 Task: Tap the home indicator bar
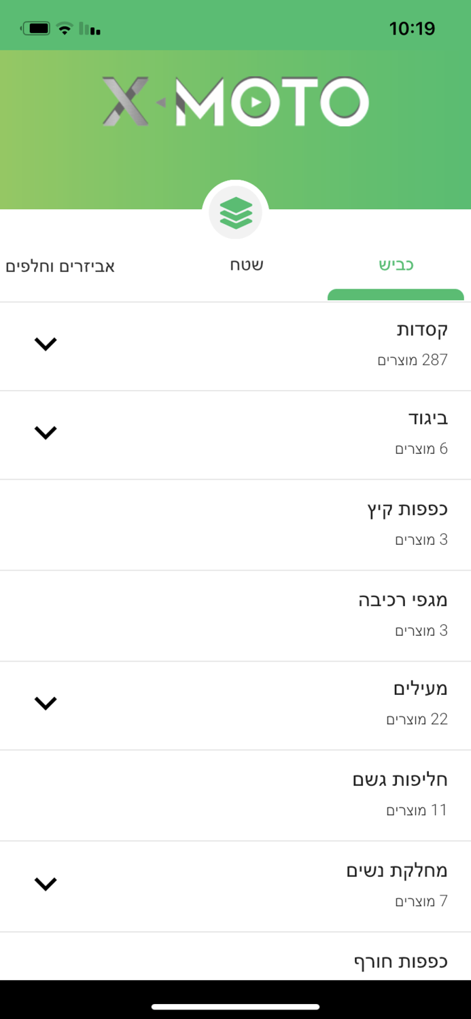tap(235, 1005)
